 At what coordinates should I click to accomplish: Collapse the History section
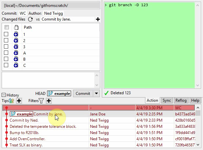pyautogui.click(x=4, y=95)
